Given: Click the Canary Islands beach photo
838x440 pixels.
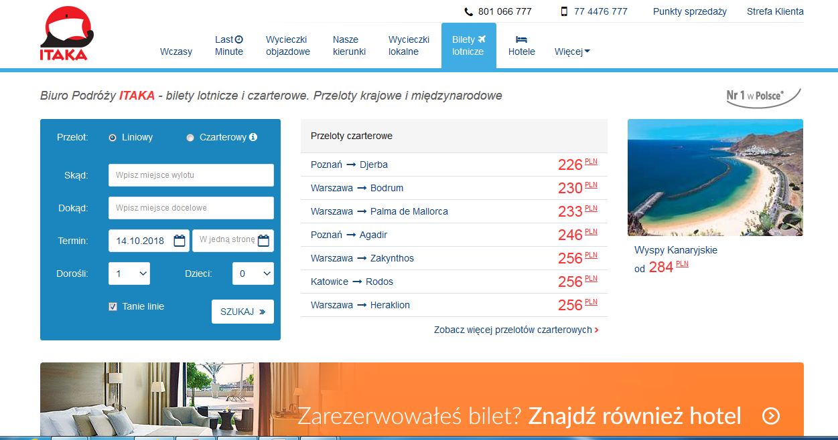Looking at the screenshot, I should click(x=715, y=177).
